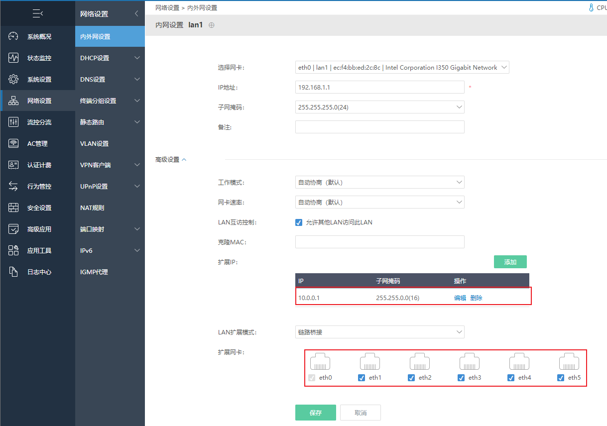Viewport: 607px width, 426px height.
Task: Uncheck the eth2 checkbox
Action: [411, 378]
